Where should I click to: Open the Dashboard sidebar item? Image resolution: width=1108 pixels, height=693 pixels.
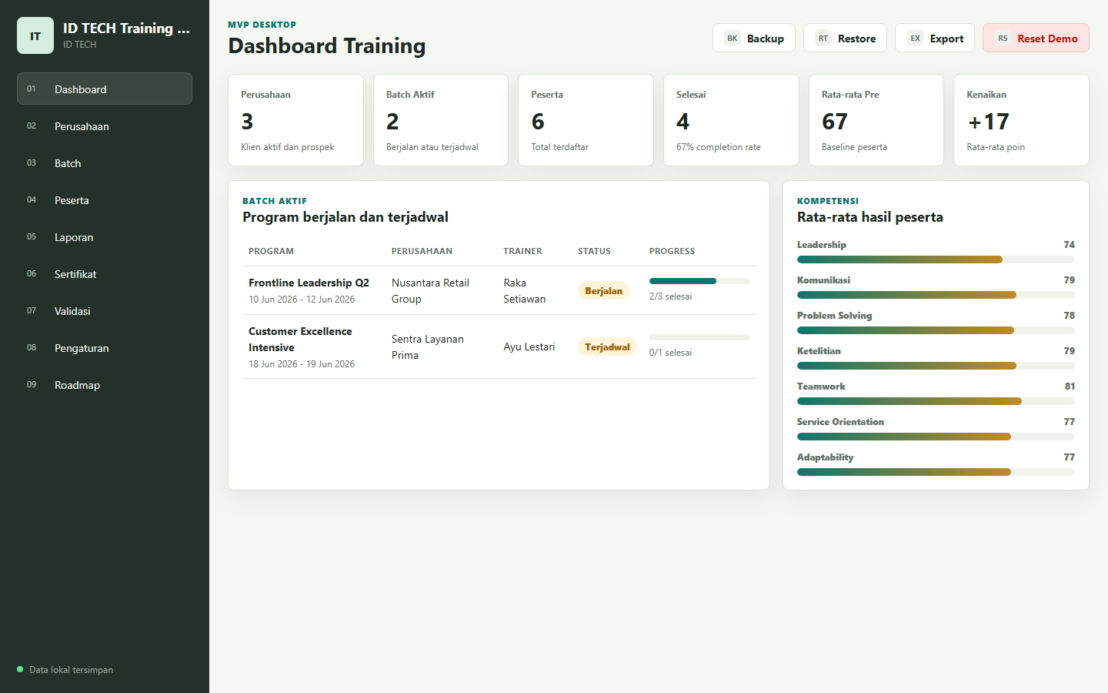coord(105,89)
